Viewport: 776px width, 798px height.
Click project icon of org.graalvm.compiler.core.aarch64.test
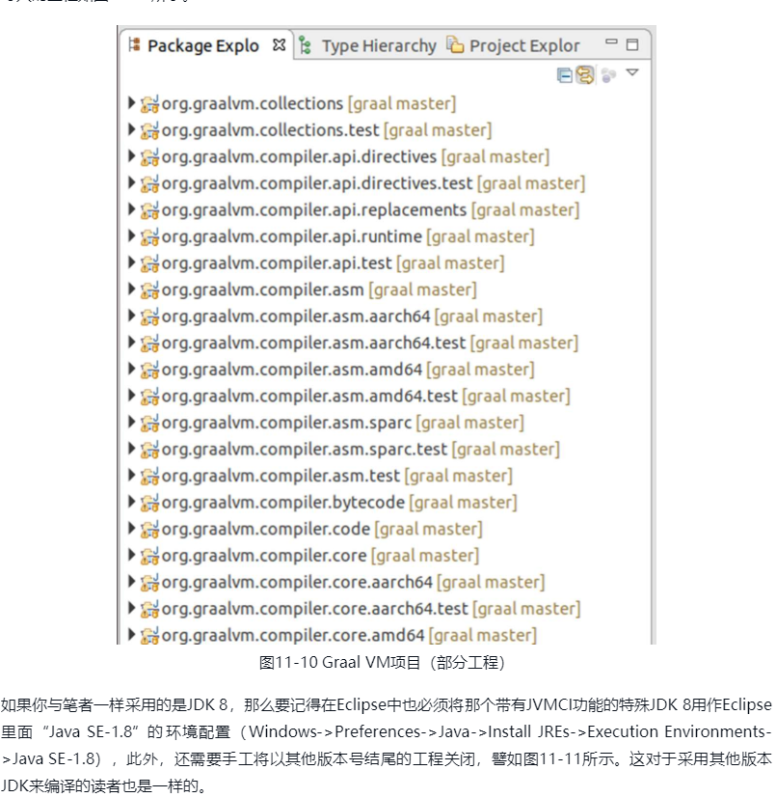point(149,609)
